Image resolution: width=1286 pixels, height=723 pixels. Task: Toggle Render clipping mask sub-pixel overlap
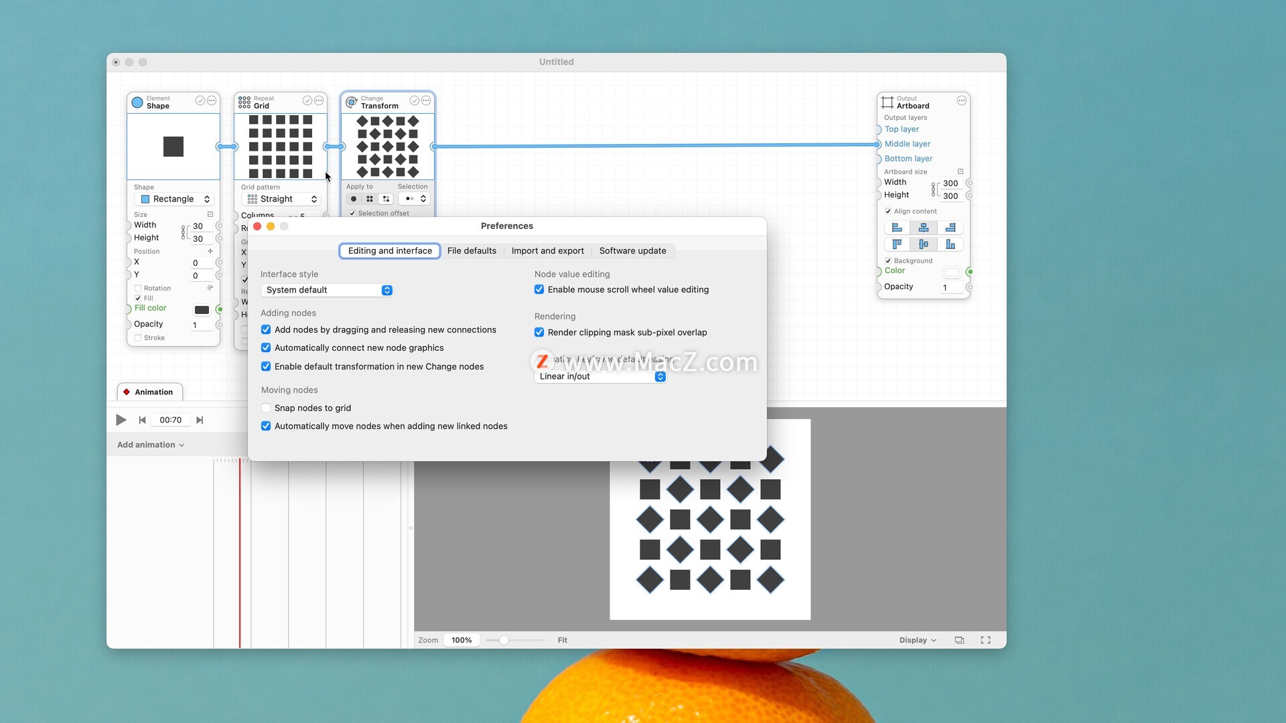539,332
